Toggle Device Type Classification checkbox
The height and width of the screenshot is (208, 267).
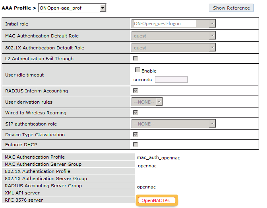[136, 135]
